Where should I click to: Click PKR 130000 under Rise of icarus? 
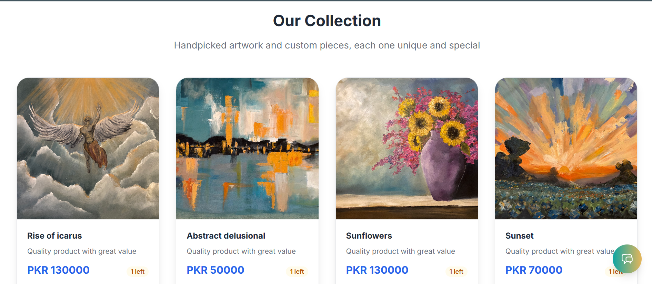pyautogui.click(x=58, y=270)
